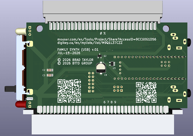Click the left QR code on the board
This screenshot has height=136, width=193.
pyautogui.click(x=69, y=91)
